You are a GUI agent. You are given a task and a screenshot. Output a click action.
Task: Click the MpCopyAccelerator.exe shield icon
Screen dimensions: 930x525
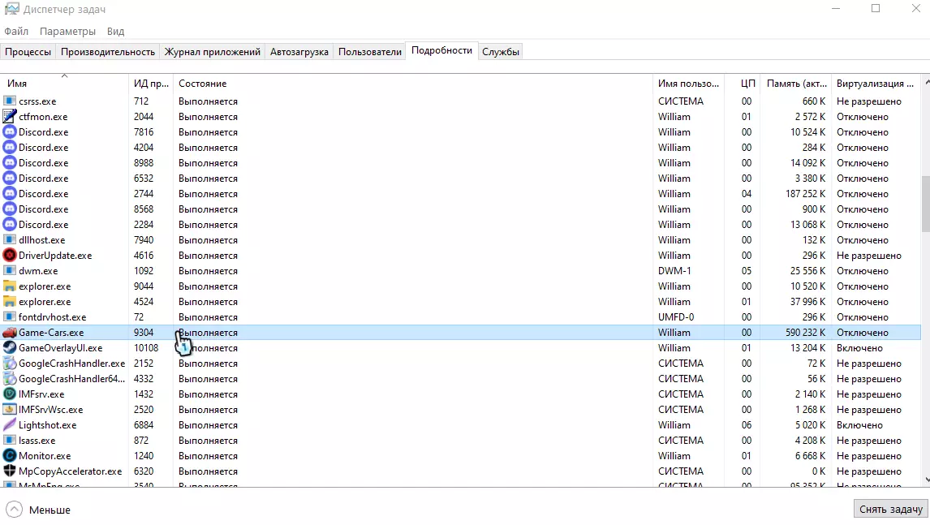(10, 471)
